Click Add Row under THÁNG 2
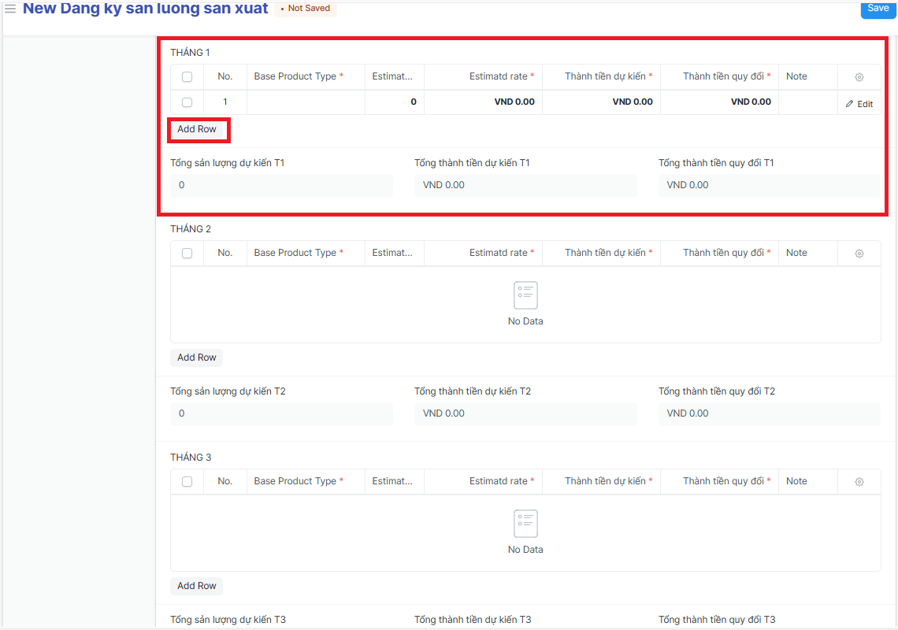Image resolution: width=898 pixels, height=630 pixels. [197, 358]
